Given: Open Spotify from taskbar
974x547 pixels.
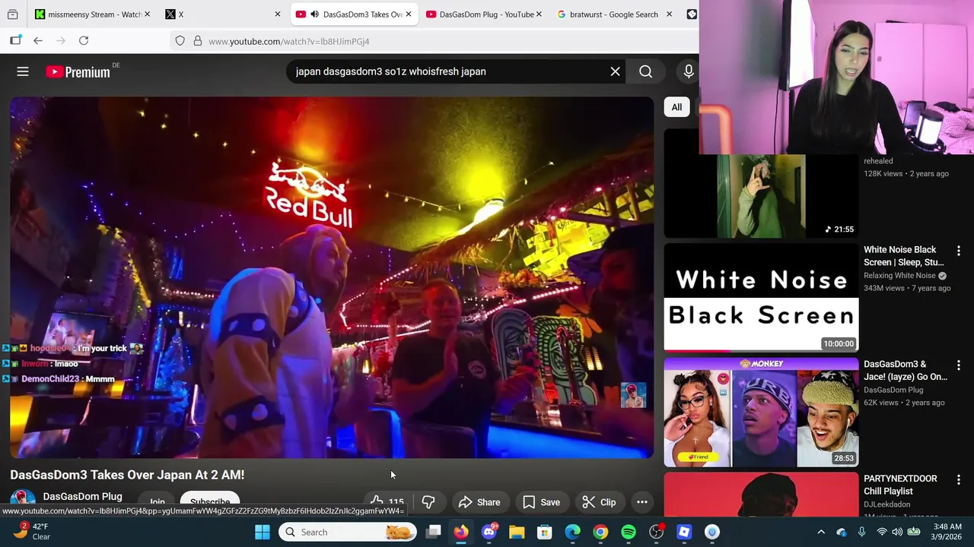Looking at the screenshot, I should (629, 532).
